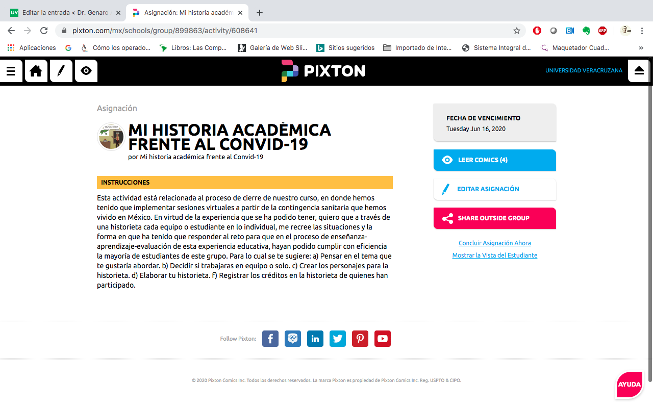This screenshot has height=408, width=653.
Task: Open the Pixton hamburger menu
Action: coord(11,71)
